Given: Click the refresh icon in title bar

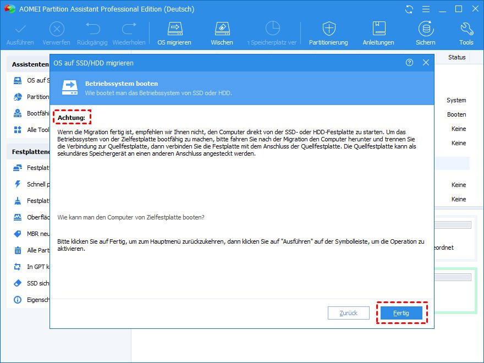Looking at the screenshot, I should click(409, 9).
